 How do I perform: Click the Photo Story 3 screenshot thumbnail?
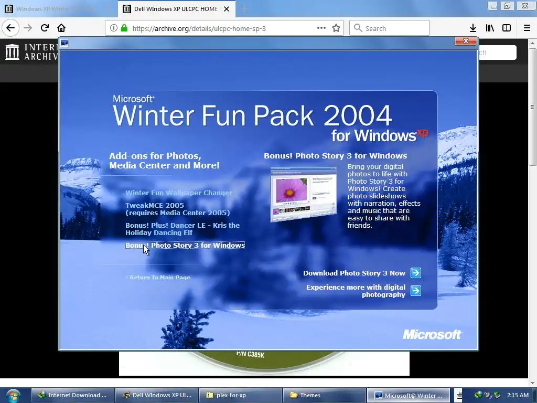pos(304,195)
